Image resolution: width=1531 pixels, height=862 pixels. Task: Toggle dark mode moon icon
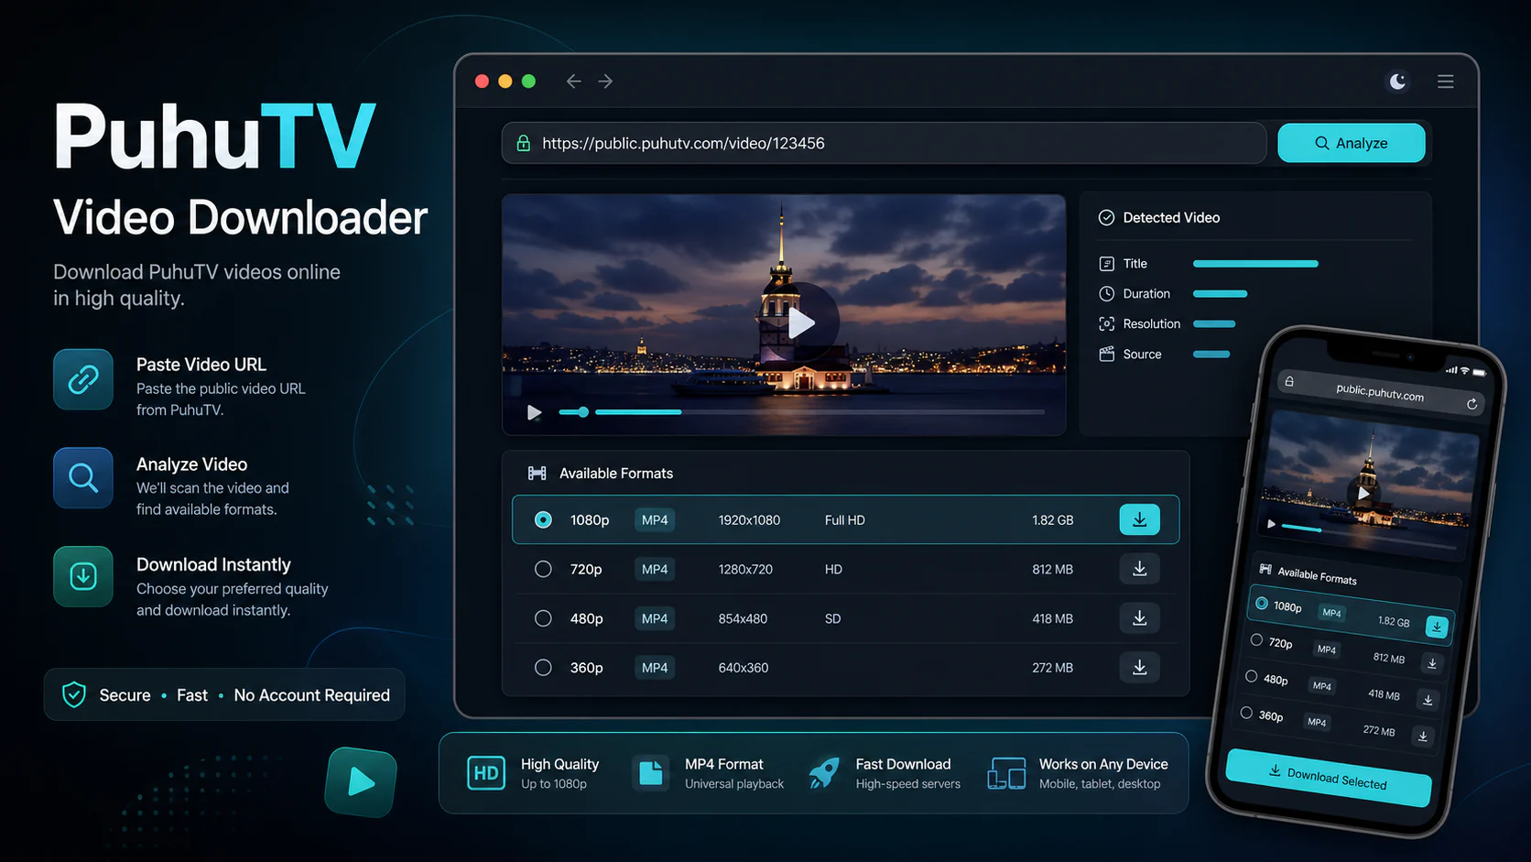1397,82
